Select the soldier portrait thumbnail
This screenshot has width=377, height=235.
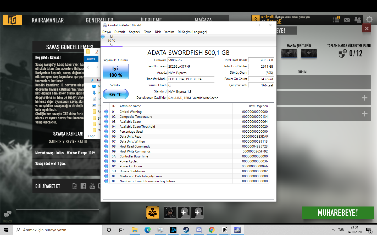point(170,212)
